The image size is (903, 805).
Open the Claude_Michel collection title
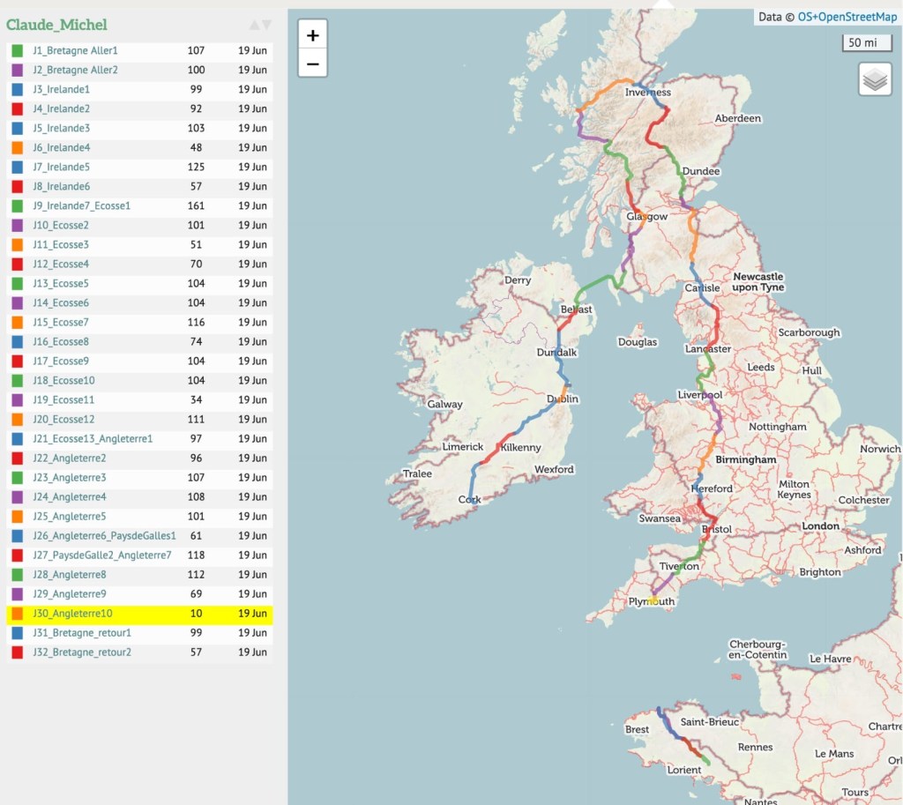[x=56, y=25]
